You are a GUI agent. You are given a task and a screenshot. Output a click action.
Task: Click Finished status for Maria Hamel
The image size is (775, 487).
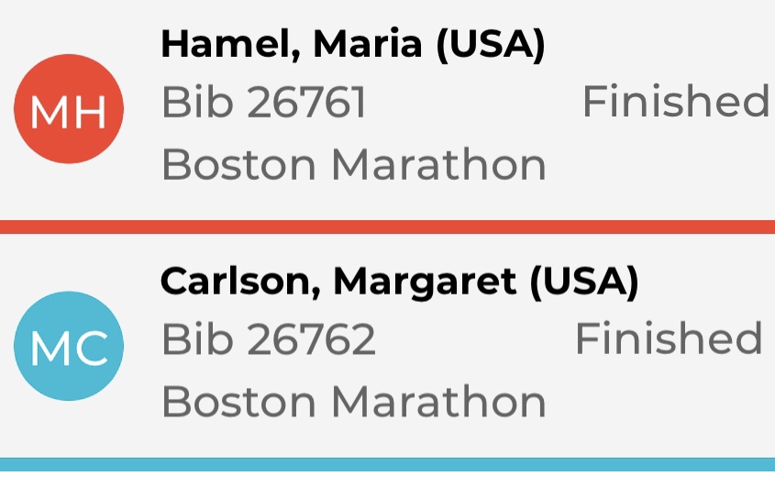676,101
